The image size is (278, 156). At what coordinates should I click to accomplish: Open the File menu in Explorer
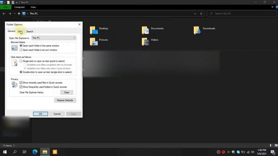(6, 7)
